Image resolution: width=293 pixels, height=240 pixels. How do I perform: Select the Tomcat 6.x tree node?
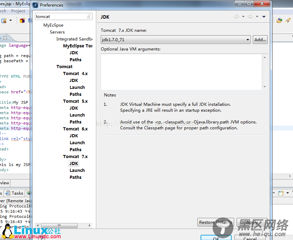point(75,129)
